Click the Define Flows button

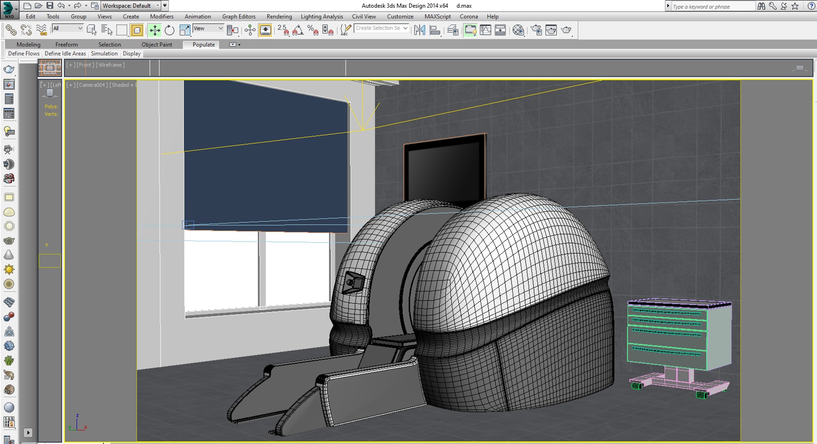[x=24, y=54]
